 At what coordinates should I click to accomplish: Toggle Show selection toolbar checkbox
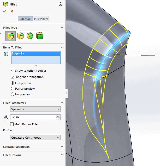pyautogui.click(x=13, y=71)
